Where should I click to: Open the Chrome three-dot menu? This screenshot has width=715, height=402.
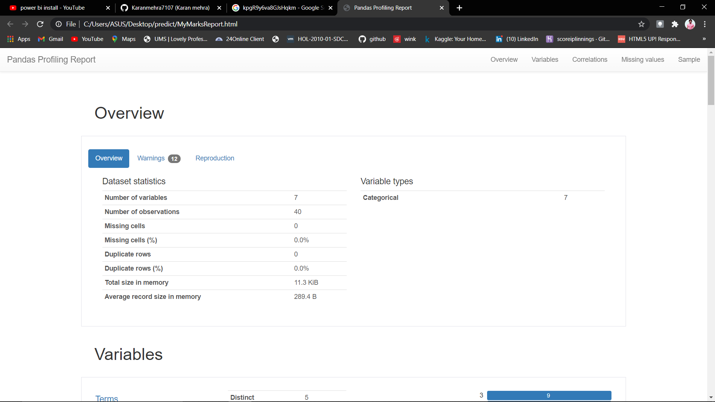705,24
